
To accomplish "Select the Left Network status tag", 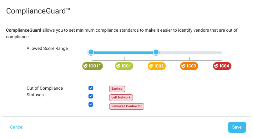I will pyautogui.click(x=121, y=98).
